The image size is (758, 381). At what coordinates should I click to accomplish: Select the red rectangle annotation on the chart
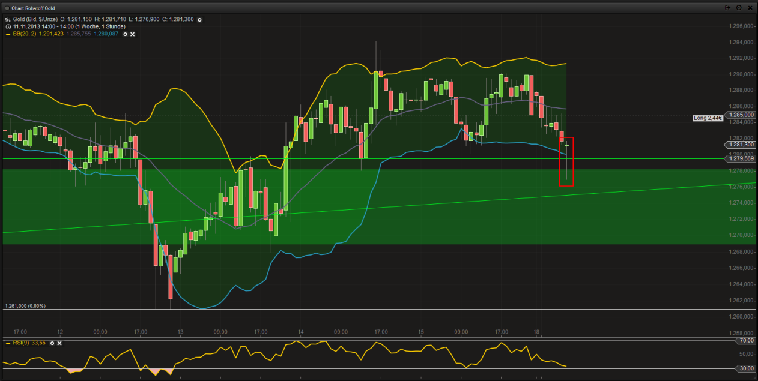[567, 162]
